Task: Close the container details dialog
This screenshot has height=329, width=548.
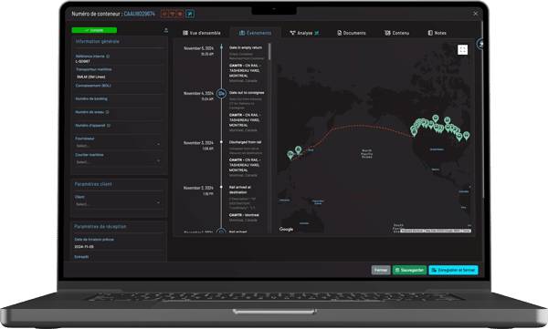Action: 475,14
